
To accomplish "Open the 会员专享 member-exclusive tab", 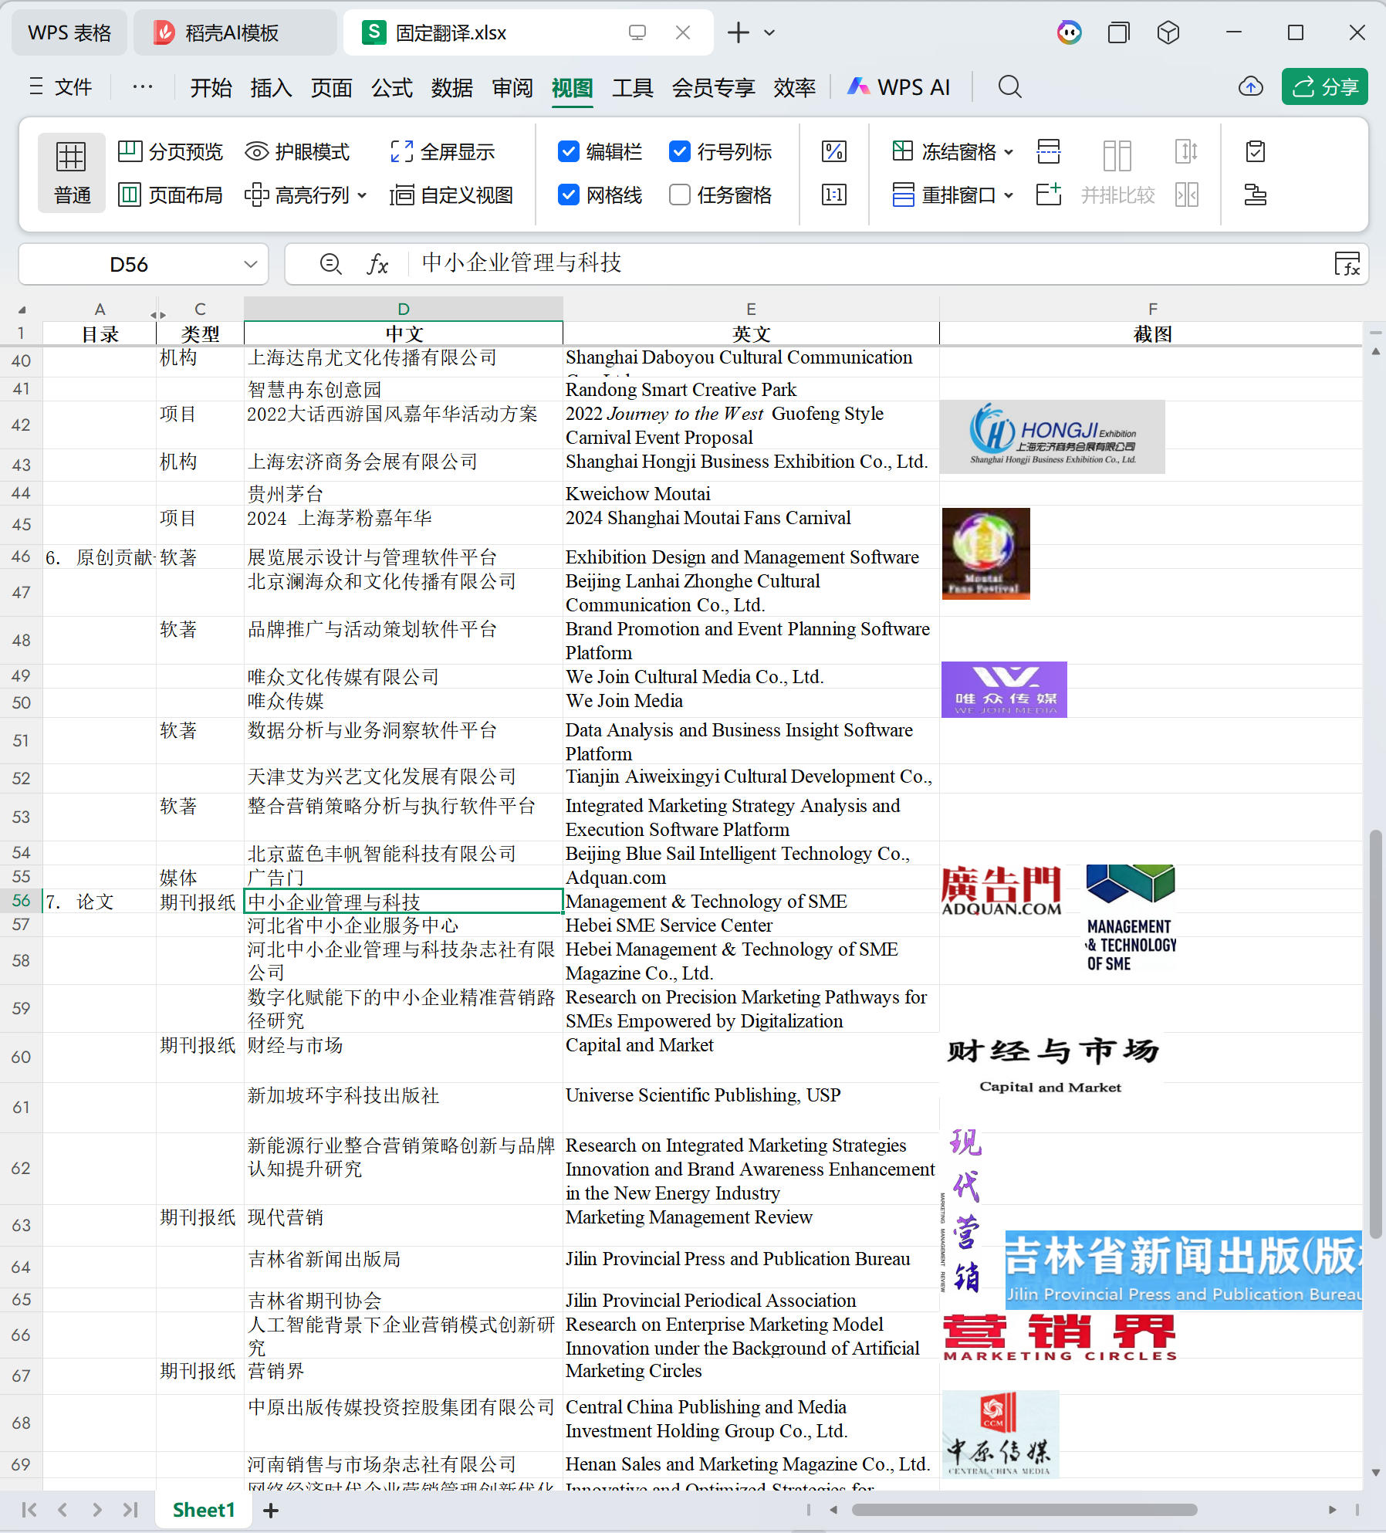I will (x=713, y=87).
